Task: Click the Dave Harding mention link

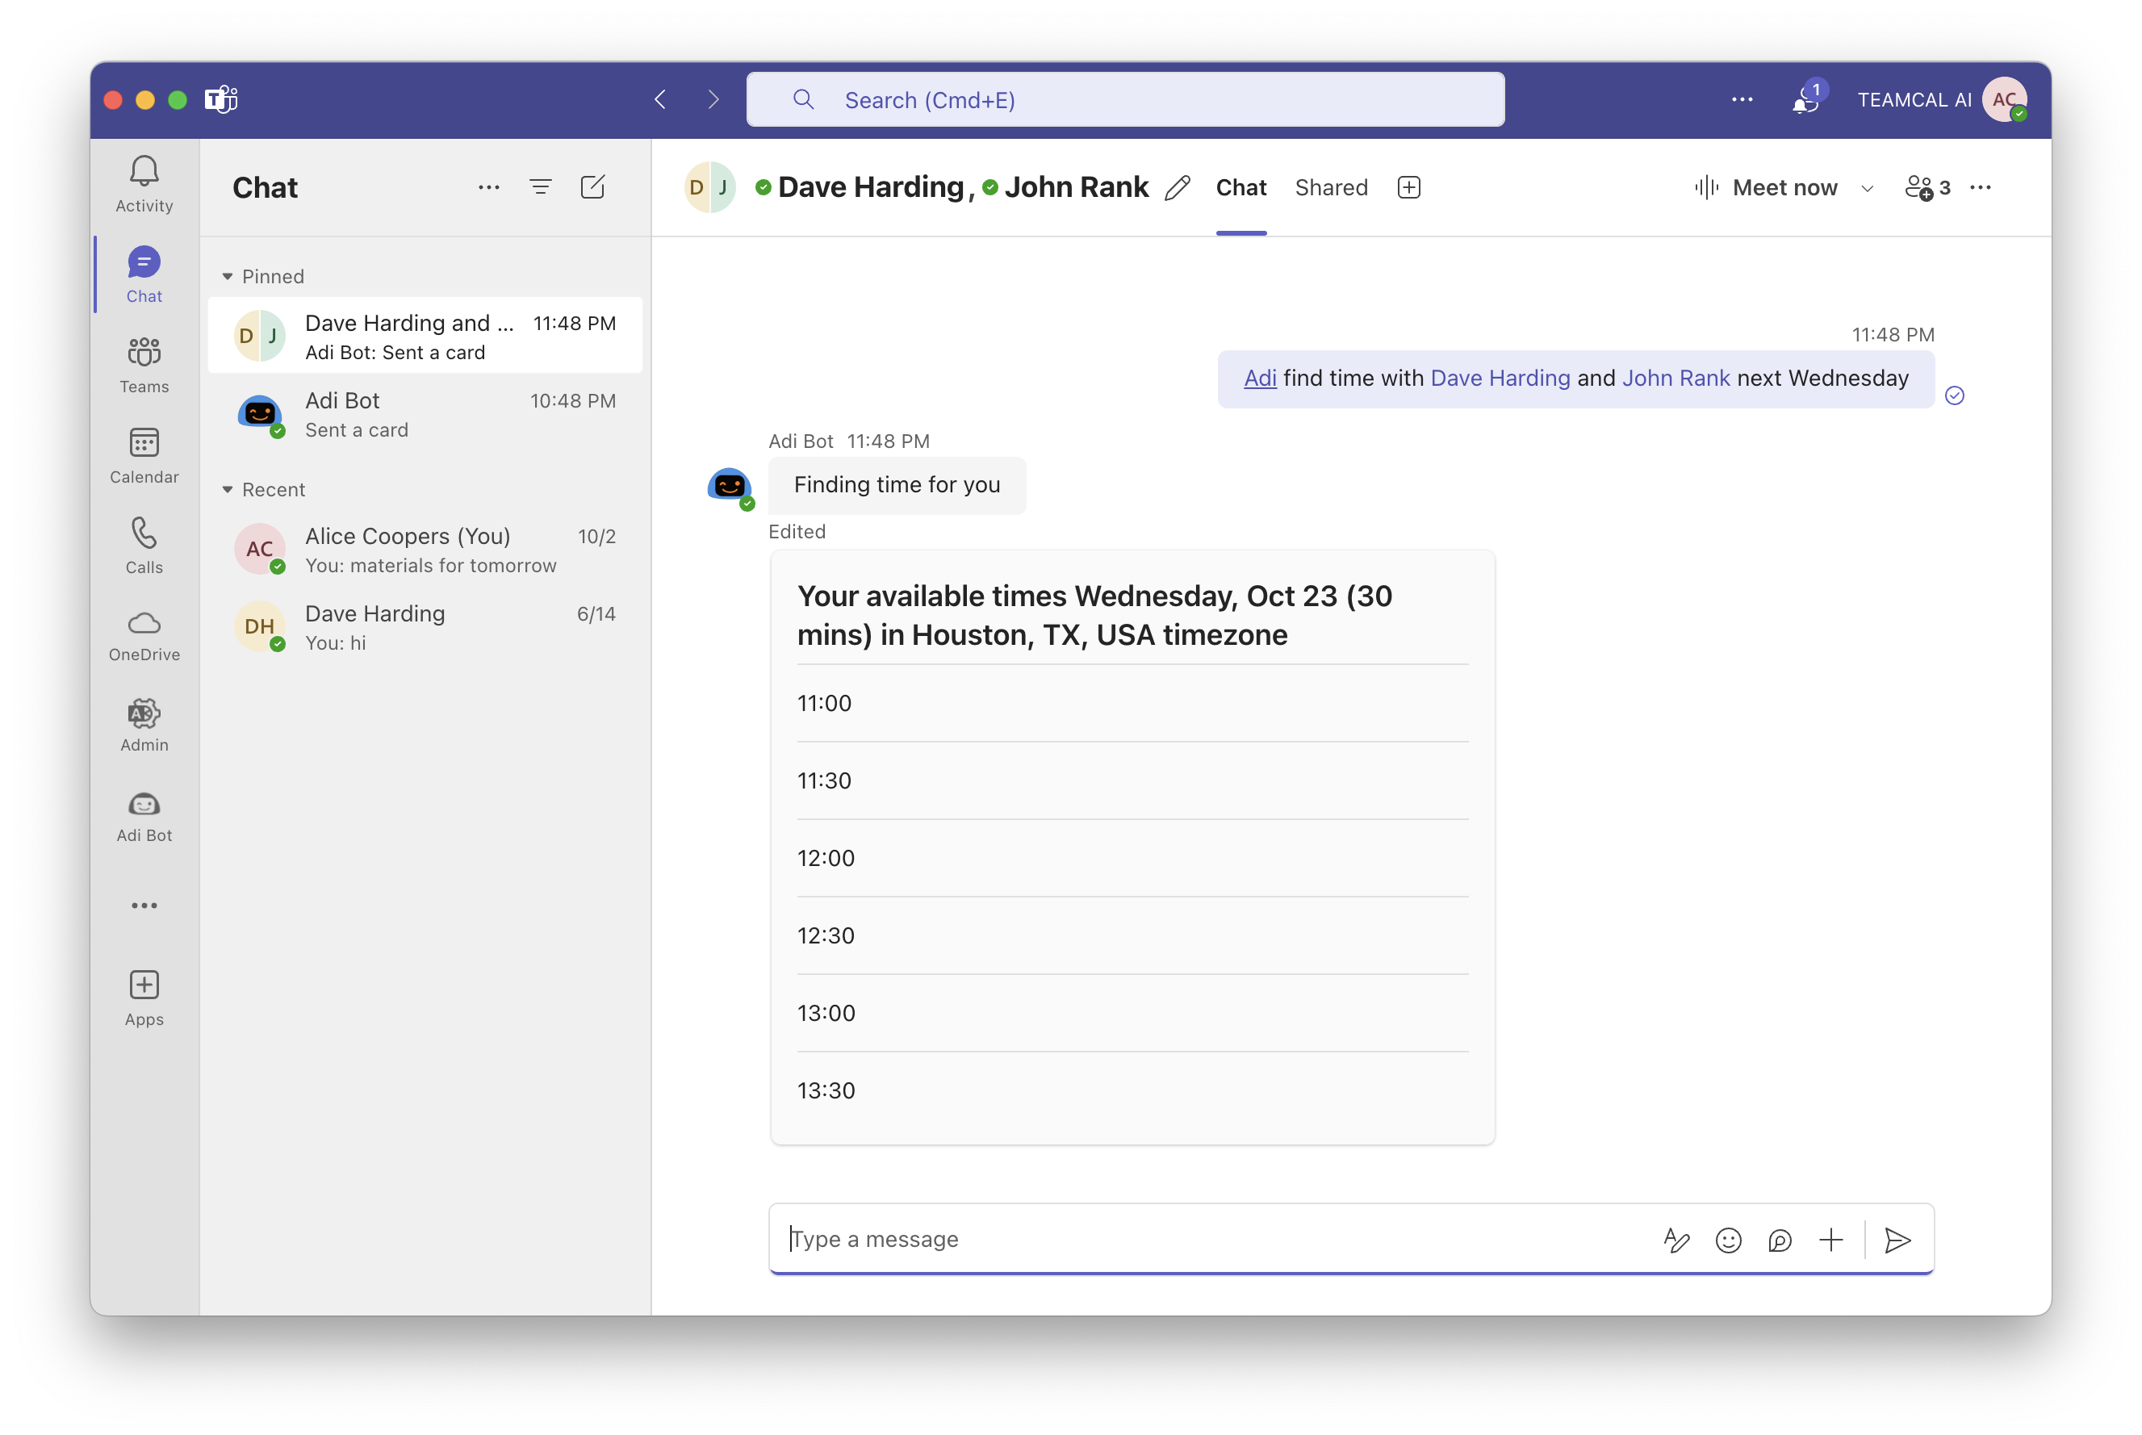Action: (1500, 378)
